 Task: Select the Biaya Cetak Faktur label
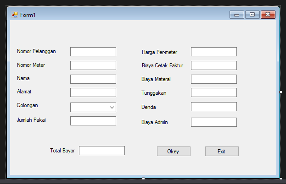(163, 65)
